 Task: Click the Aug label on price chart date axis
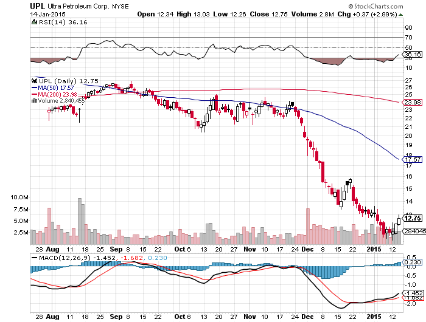pos(52,249)
